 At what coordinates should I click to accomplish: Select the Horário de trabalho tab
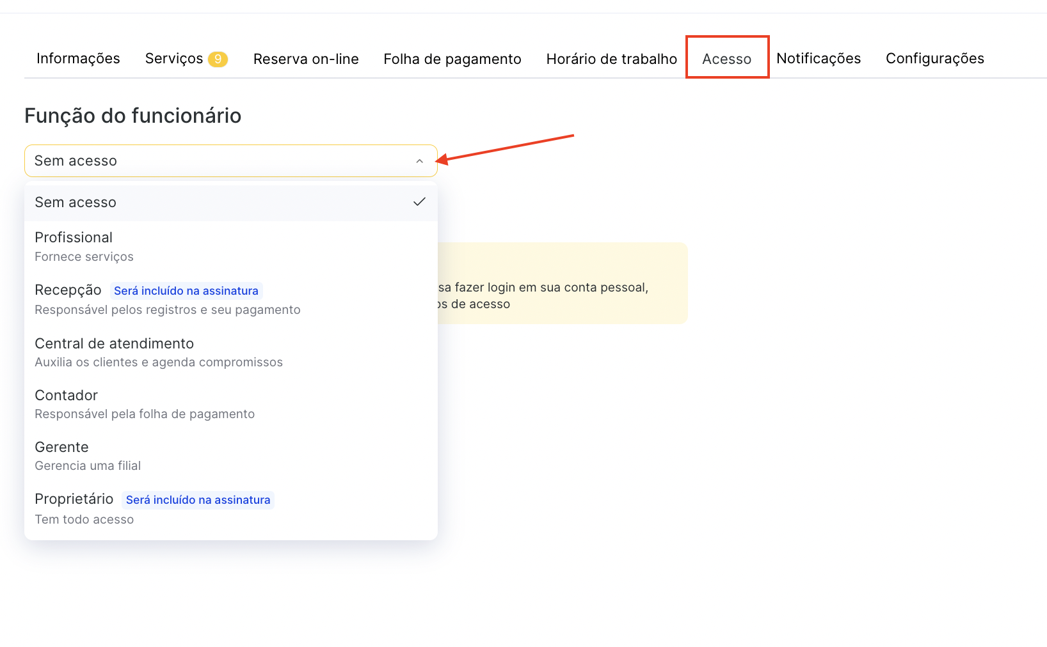pyautogui.click(x=611, y=59)
